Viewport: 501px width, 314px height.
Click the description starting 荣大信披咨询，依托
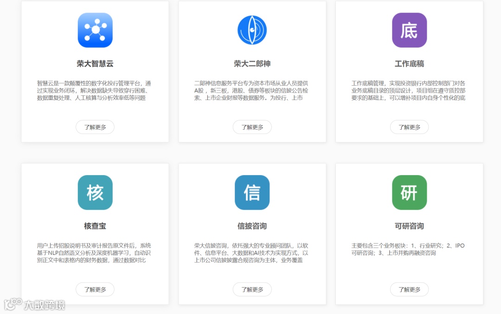(x=251, y=253)
